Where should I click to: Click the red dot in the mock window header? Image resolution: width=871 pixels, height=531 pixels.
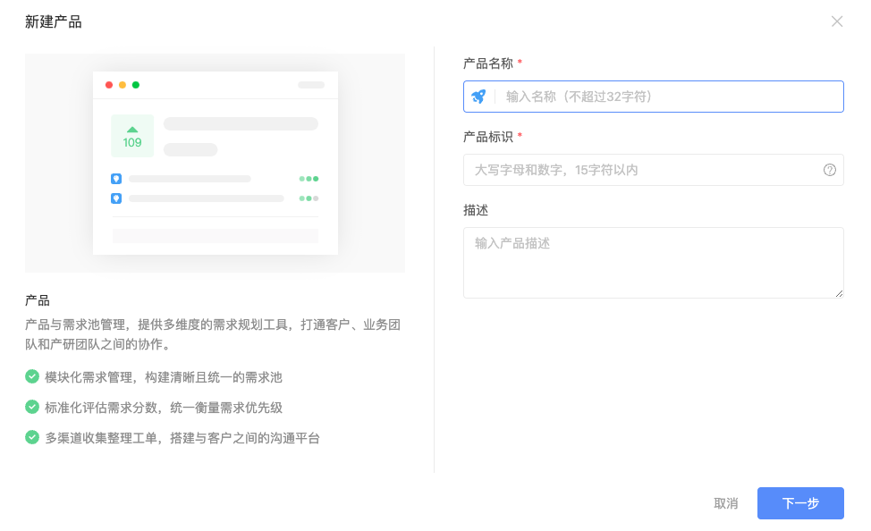pyautogui.click(x=109, y=84)
